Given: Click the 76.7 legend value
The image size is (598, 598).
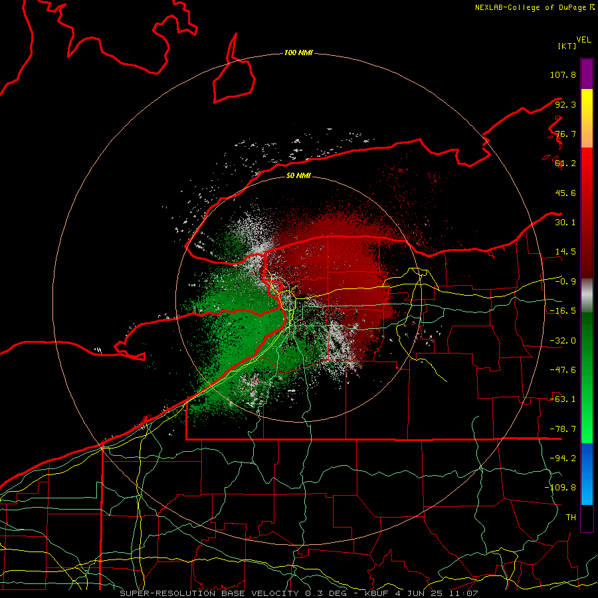Looking at the screenshot, I should (565, 134).
